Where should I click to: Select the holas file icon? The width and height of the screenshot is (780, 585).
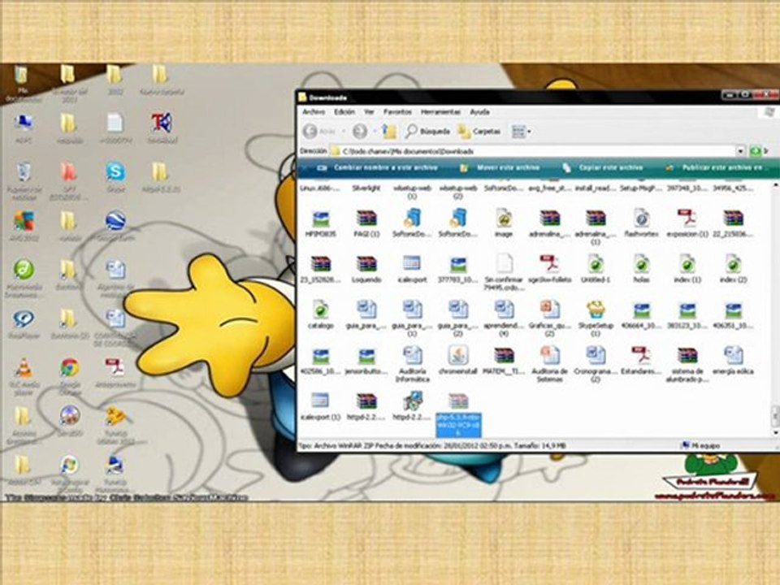click(x=641, y=269)
